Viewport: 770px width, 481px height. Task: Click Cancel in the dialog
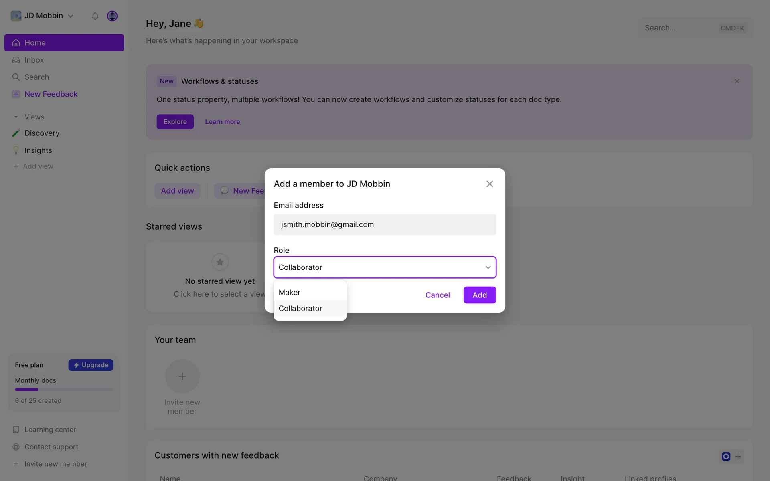pyautogui.click(x=438, y=295)
